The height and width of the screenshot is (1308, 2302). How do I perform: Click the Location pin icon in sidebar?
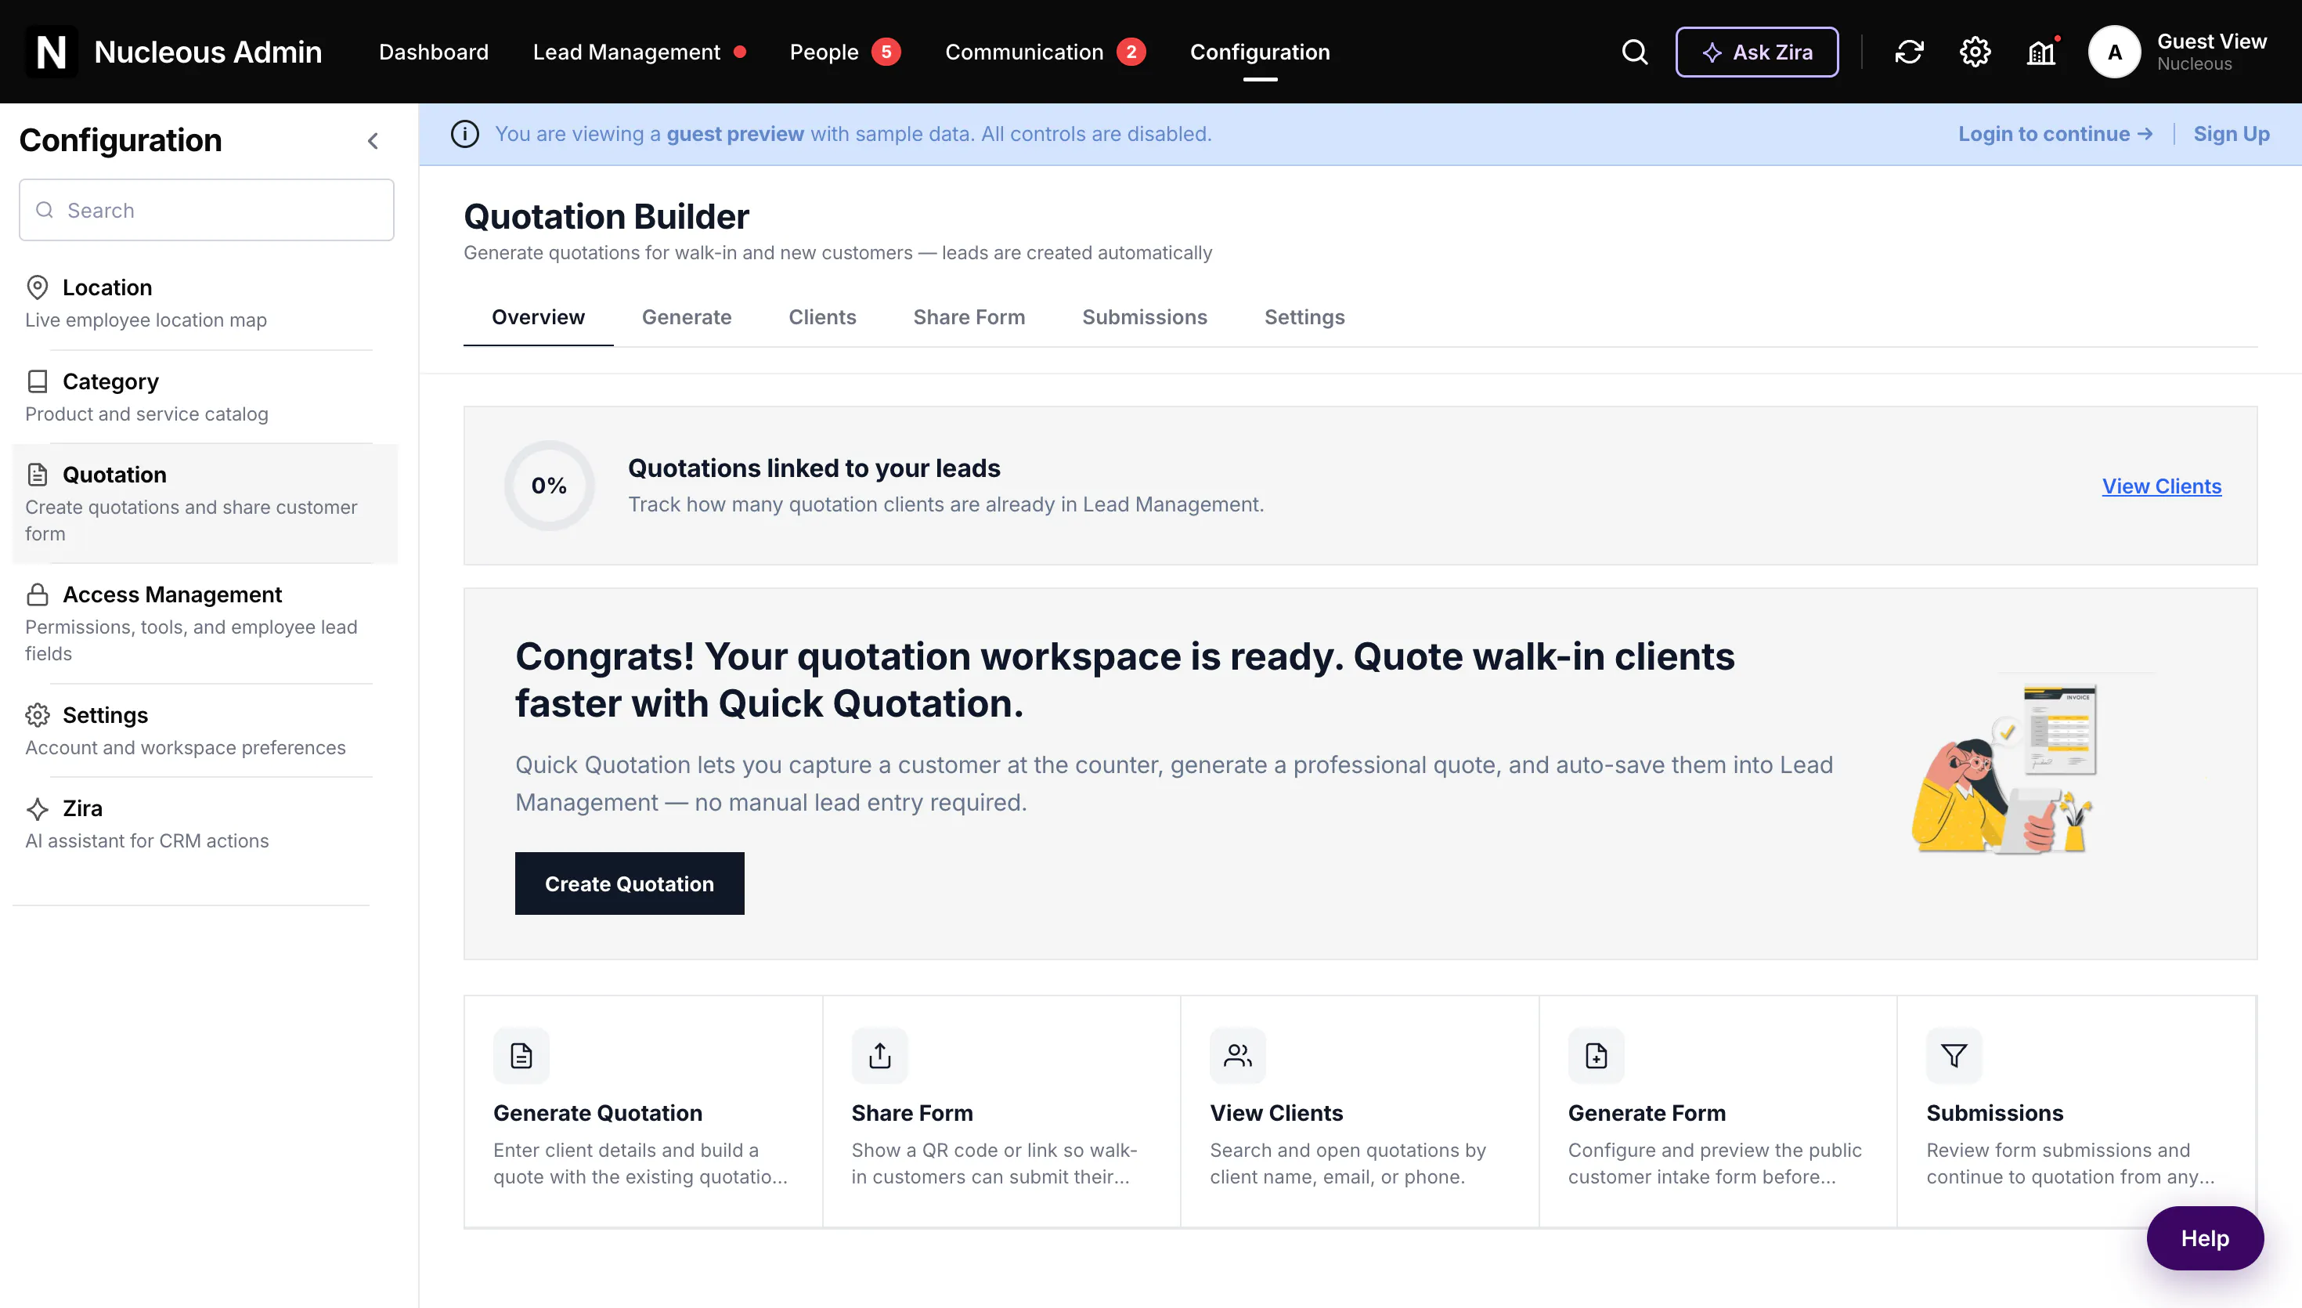pos(38,287)
